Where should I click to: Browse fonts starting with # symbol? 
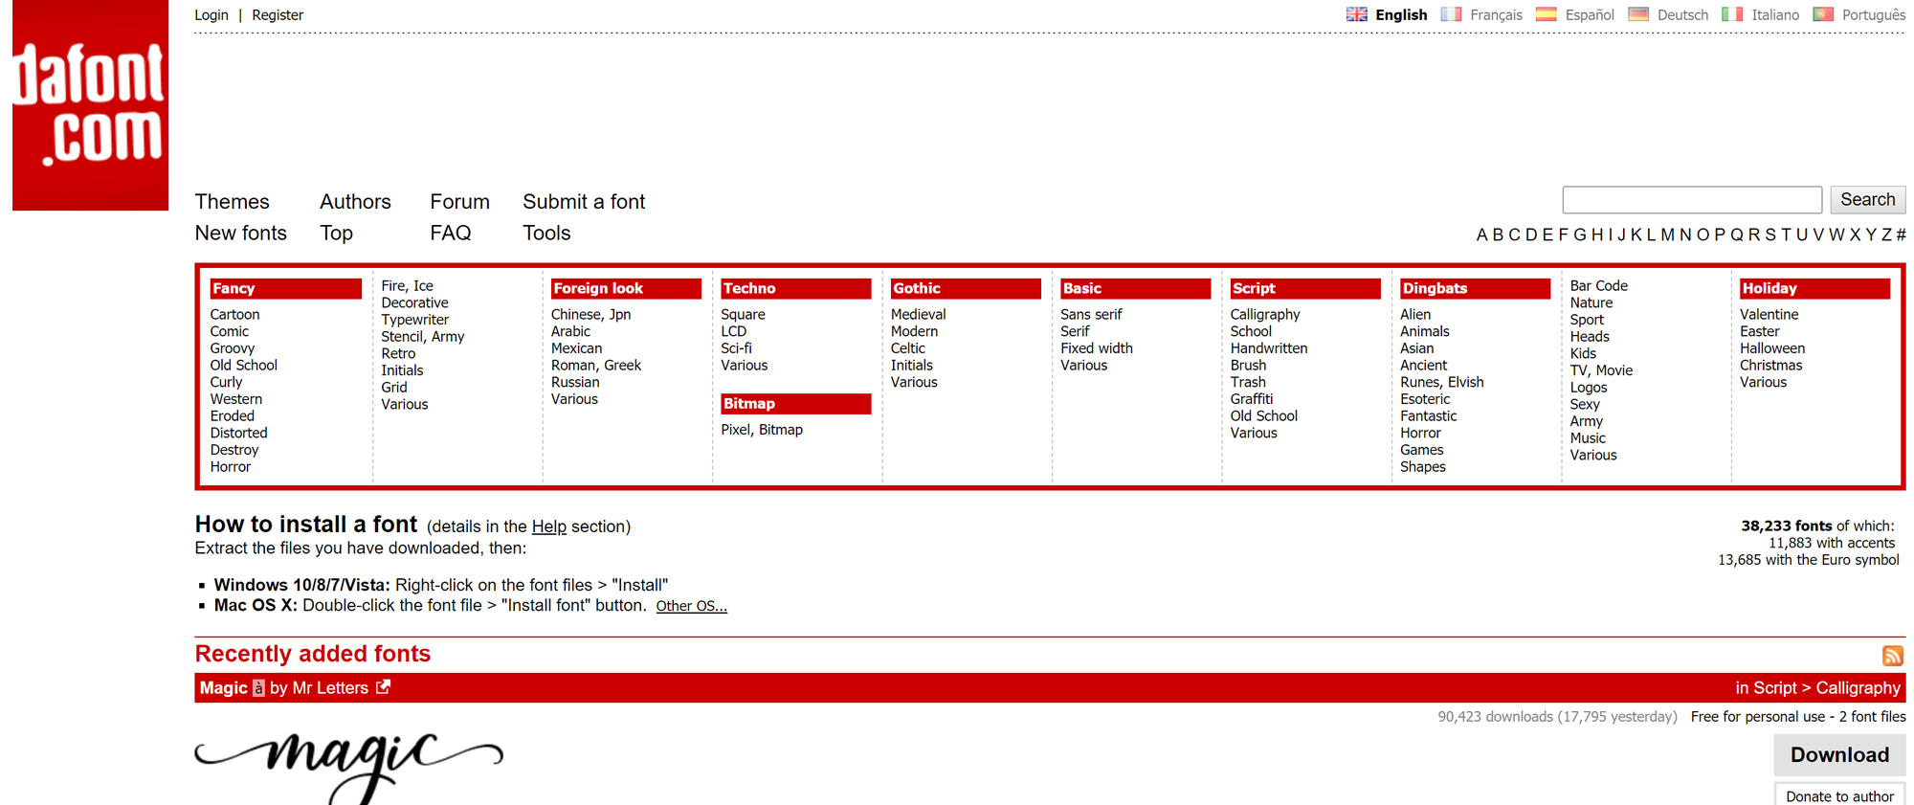[1901, 235]
